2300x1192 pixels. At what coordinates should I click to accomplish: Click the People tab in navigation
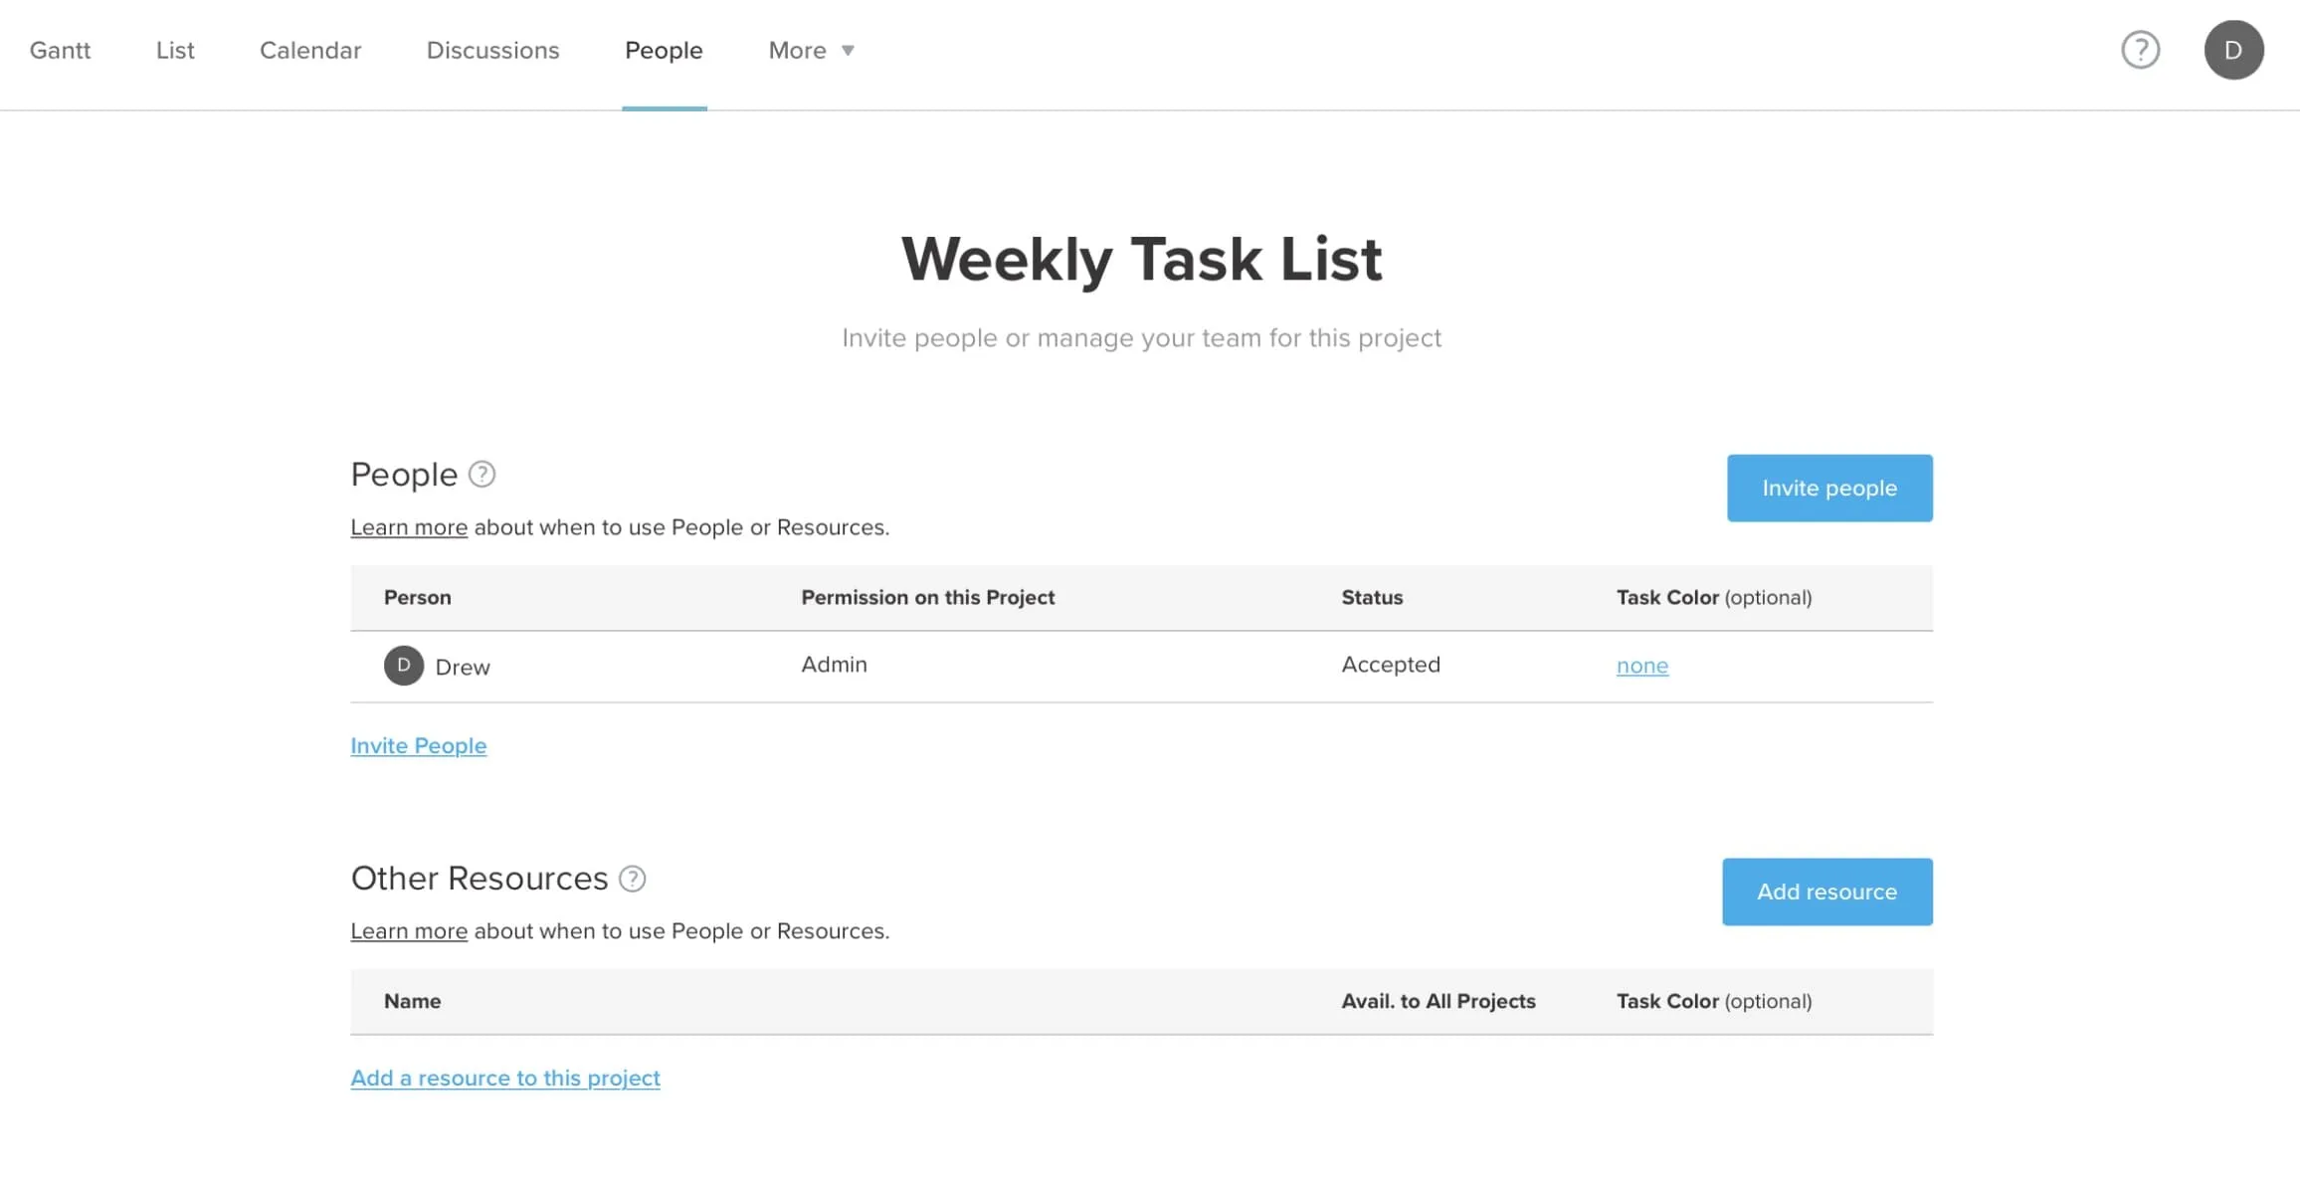pyautogui.click(x=665, y=50)
